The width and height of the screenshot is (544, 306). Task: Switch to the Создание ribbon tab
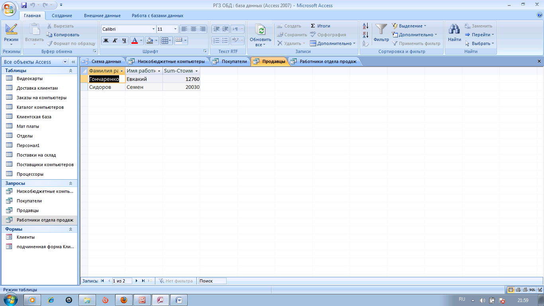coord(62,16)
